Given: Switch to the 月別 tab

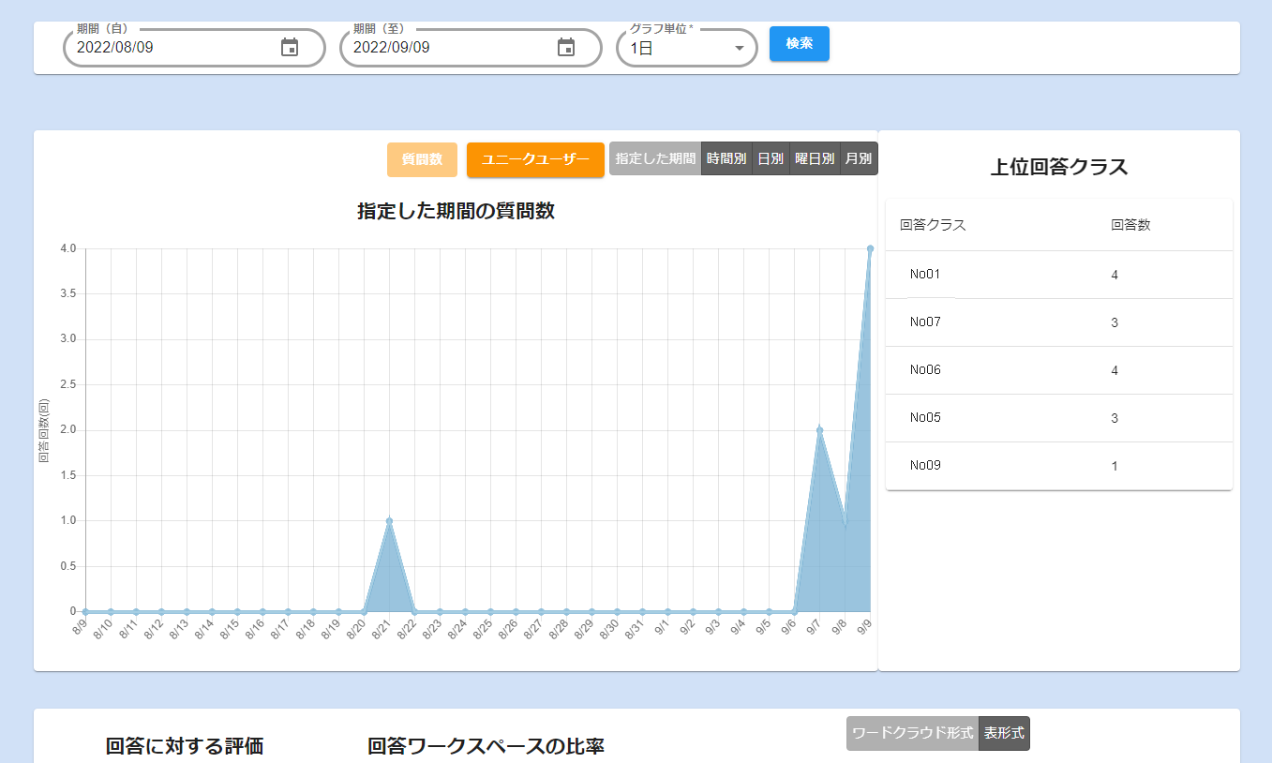Looking at the screenshot, I should 858,158.
